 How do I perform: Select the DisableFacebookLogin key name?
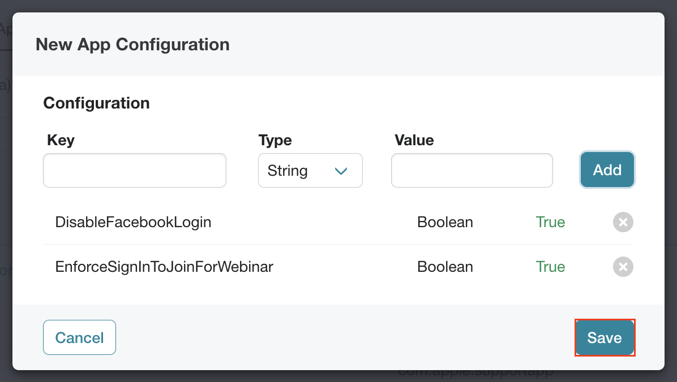(x=133, y=222)
